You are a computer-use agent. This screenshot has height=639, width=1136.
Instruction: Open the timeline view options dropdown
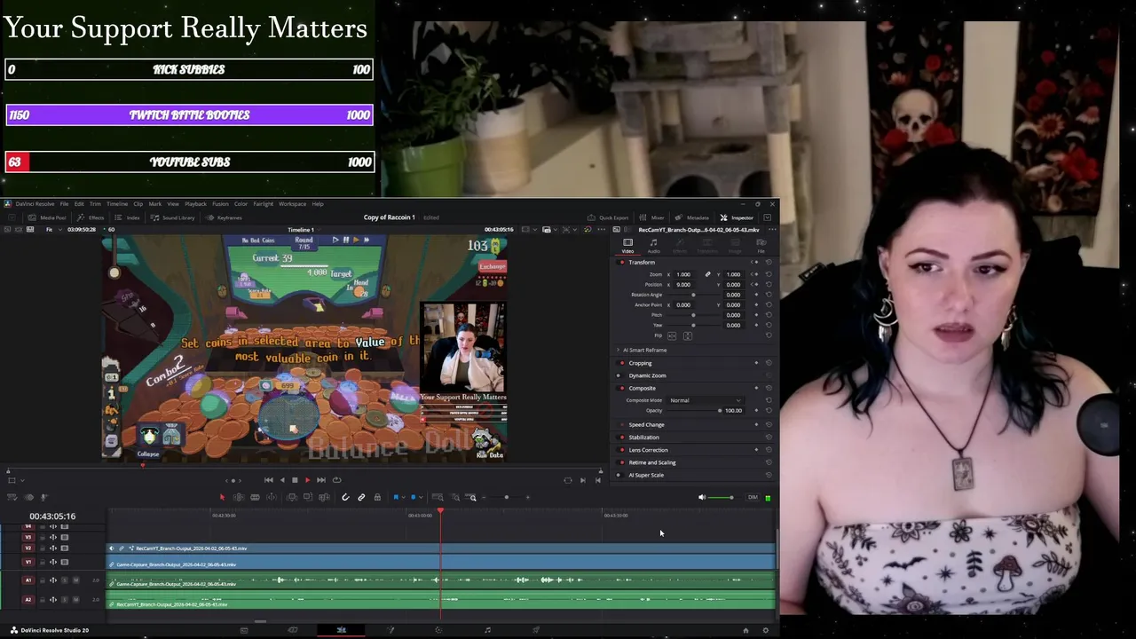click(13, 497)
